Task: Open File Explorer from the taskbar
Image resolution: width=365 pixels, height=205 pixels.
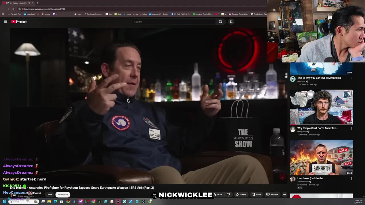Action: (x=49, y=202)
